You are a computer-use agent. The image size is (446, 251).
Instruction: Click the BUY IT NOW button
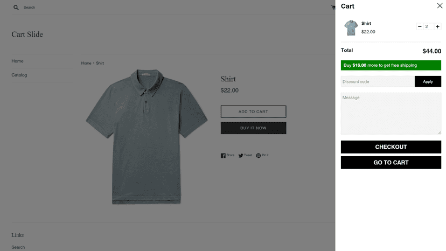click(x=253, y=128)
